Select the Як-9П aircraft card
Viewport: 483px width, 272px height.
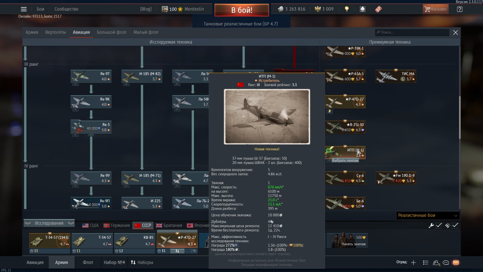pyautogui.click(x=91, y=203)
